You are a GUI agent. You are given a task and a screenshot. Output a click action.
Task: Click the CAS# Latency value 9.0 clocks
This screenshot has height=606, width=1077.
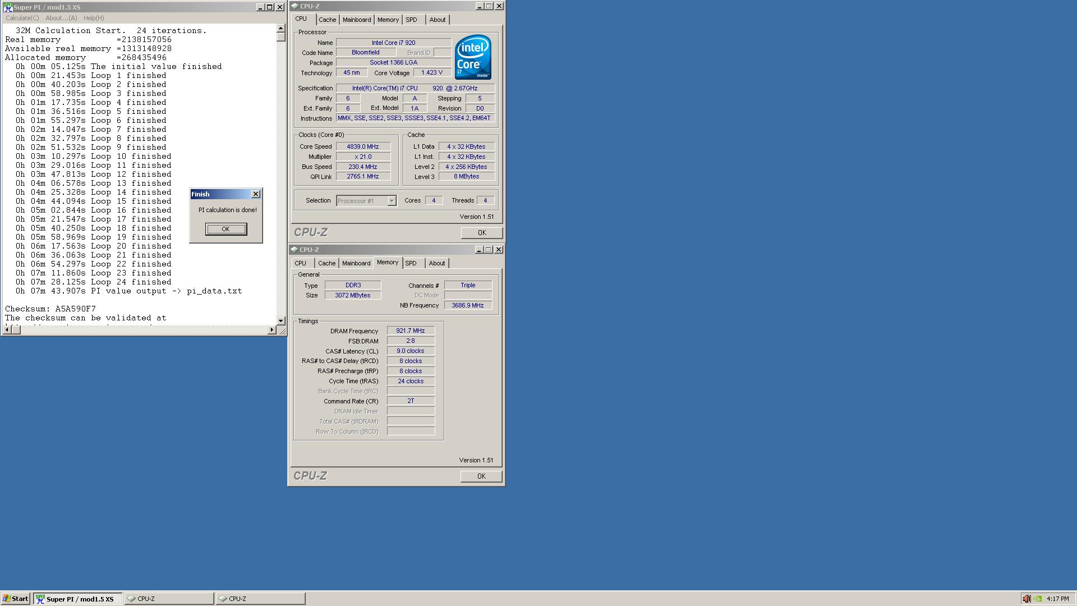click(411, 351)
